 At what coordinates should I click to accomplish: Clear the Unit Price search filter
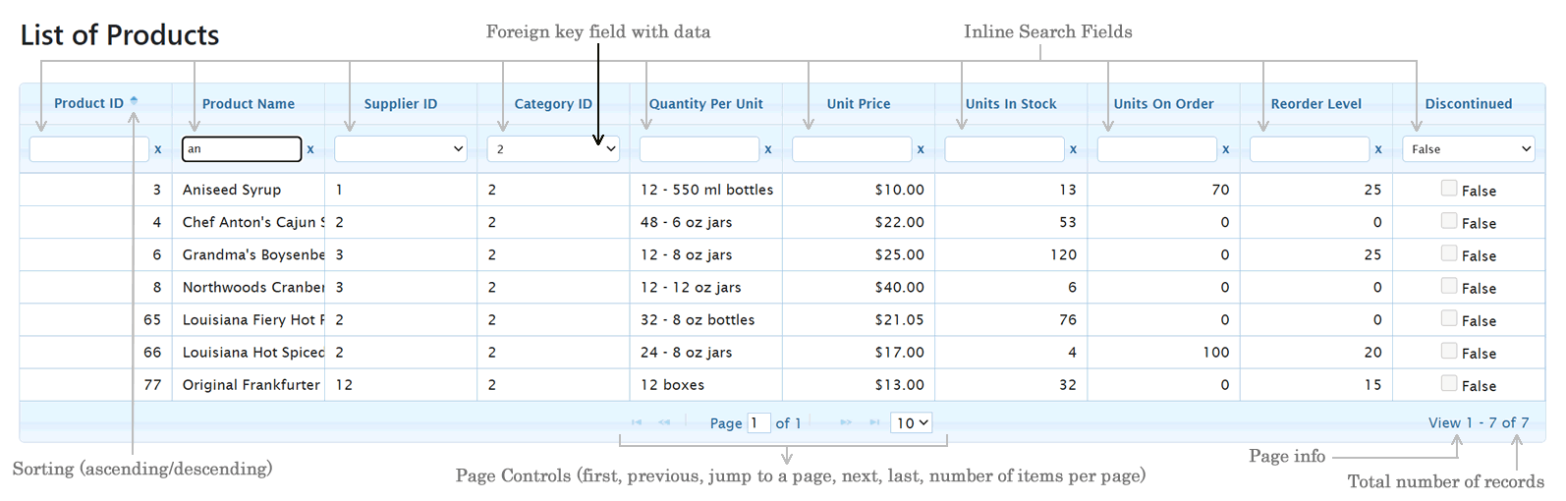921,149
